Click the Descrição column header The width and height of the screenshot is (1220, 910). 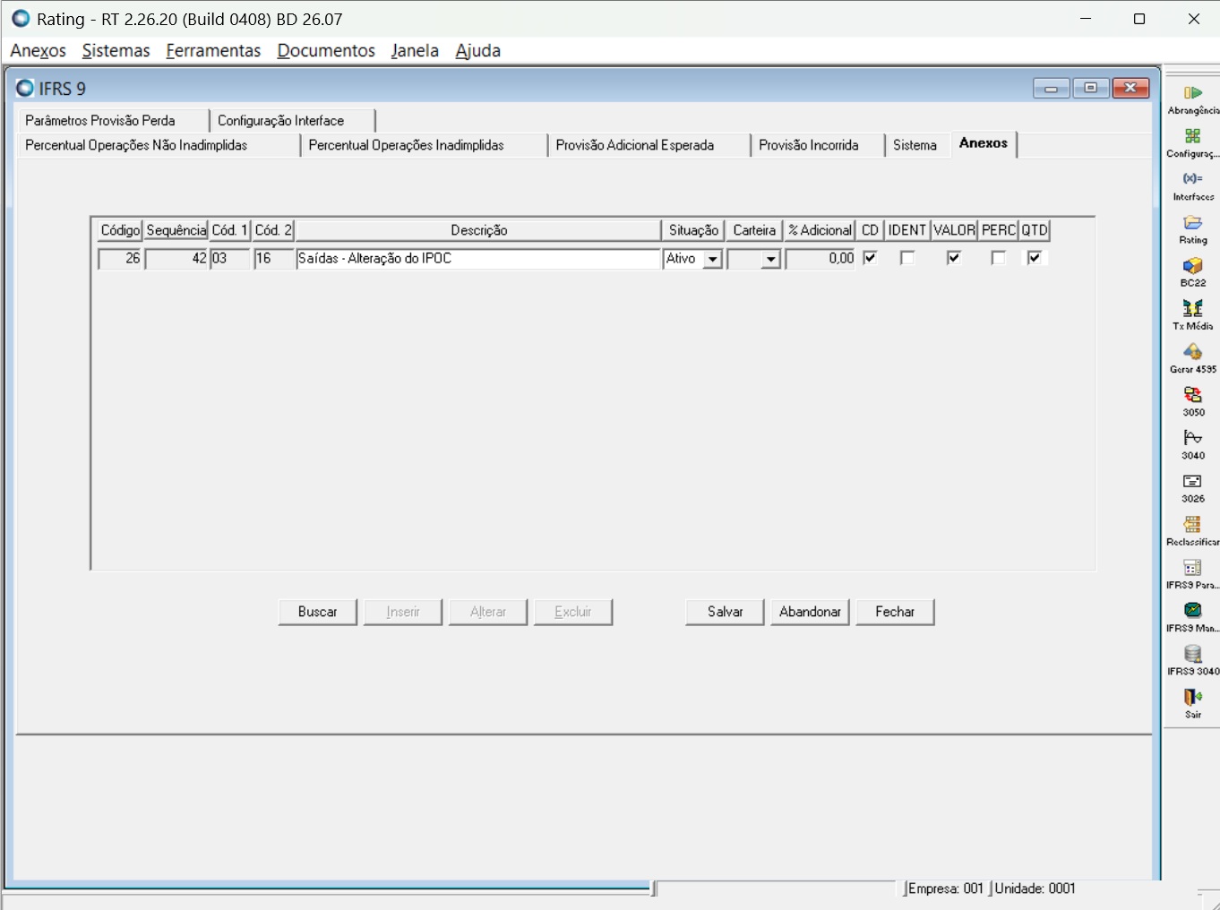click(478, 230)
